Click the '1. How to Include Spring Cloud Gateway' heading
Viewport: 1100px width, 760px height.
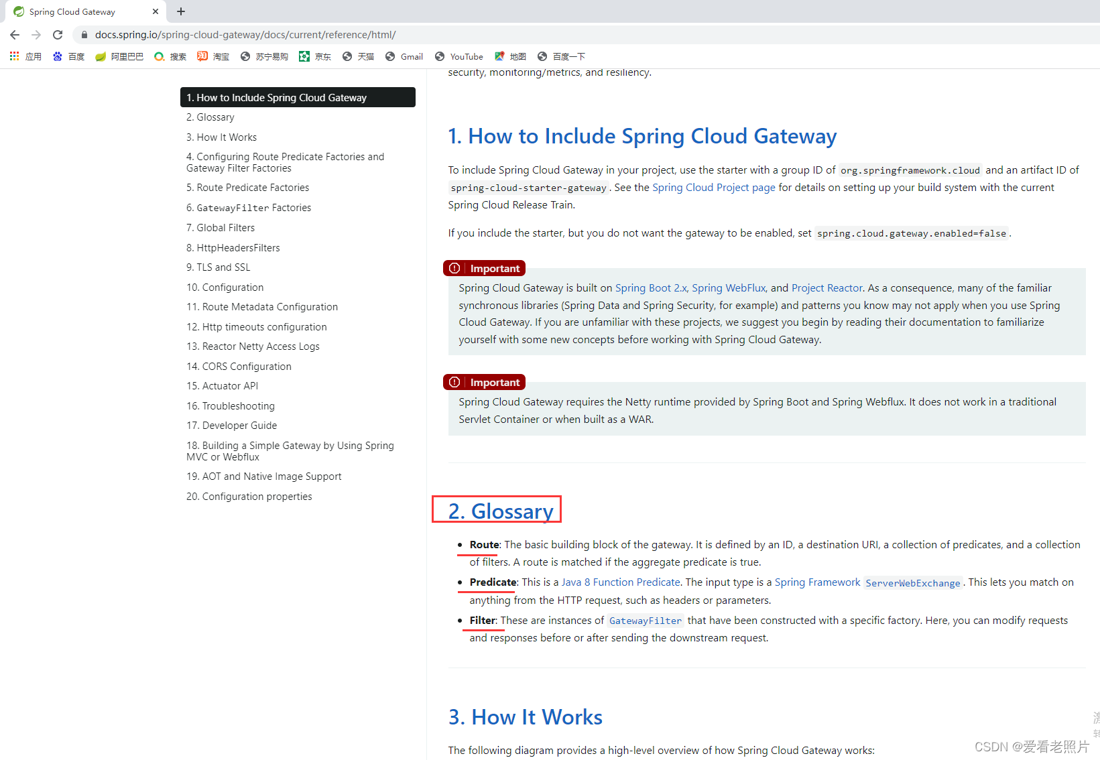(x=642, y=136)
